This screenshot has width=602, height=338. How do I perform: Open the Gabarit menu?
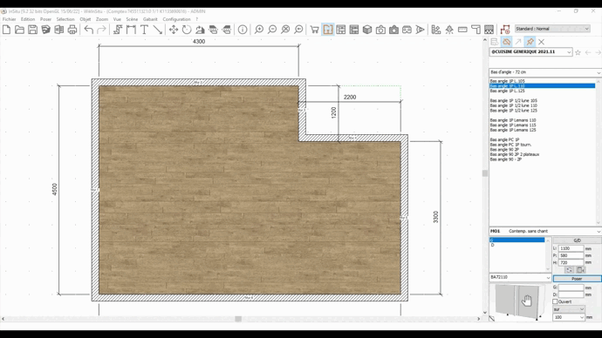[150, 19]
